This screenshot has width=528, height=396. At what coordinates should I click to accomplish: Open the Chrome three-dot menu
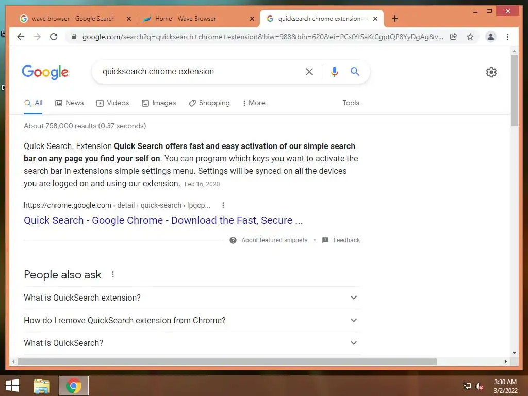(507, 37)
